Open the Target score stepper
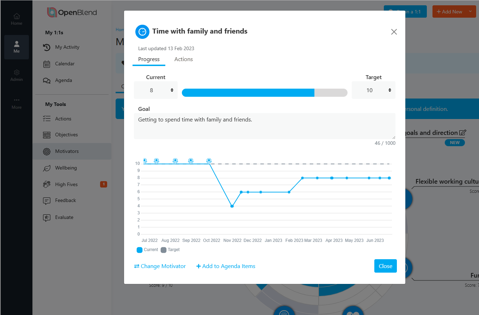The height and width of the screenshot is (315, 479). point(374,90)
